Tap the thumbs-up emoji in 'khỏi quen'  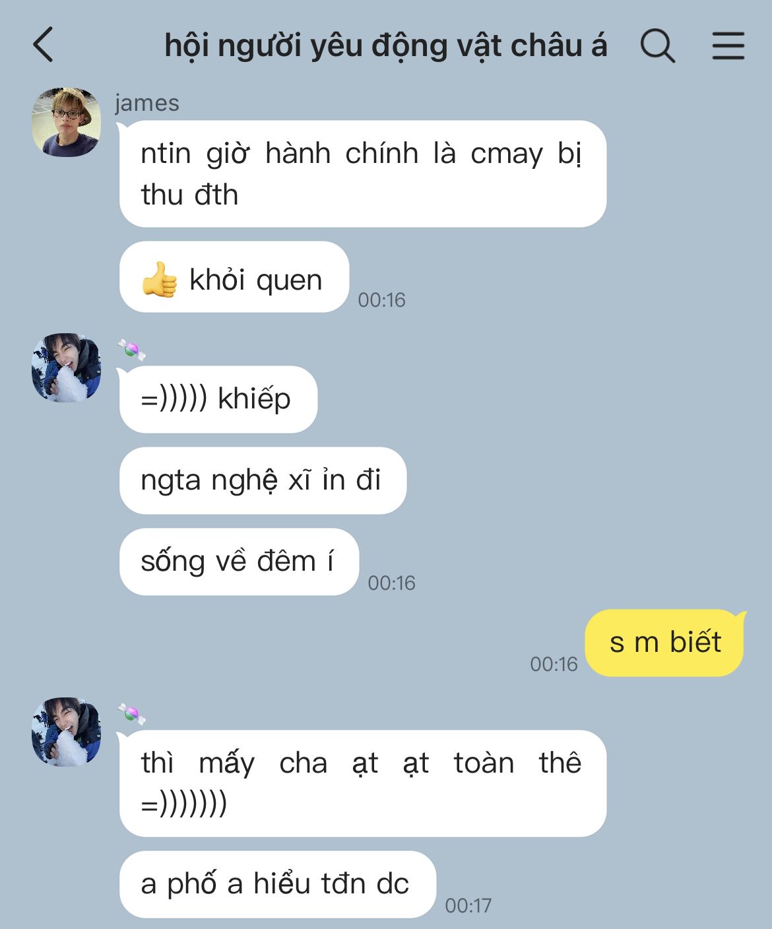[159, 280]
